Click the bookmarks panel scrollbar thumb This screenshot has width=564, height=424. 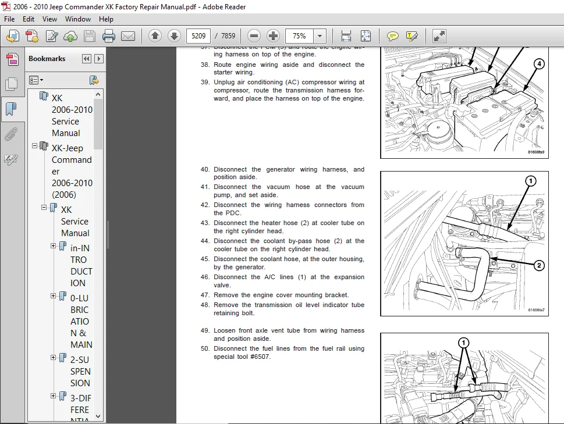point(98,124)
